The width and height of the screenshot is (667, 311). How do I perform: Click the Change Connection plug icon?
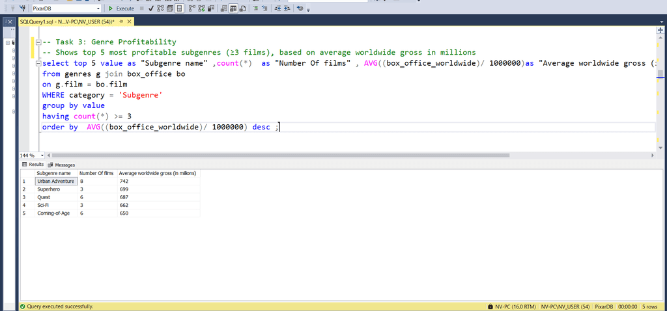pos(21,8)
